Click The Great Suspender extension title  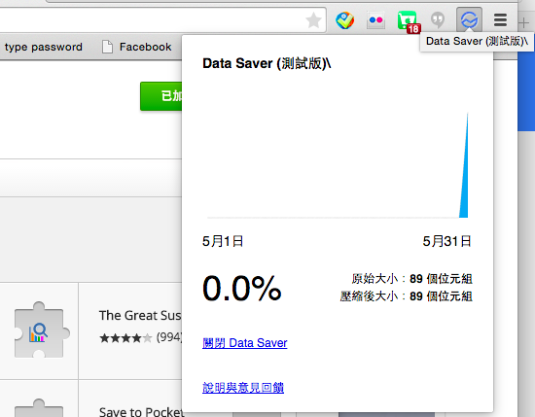(140, 315)
